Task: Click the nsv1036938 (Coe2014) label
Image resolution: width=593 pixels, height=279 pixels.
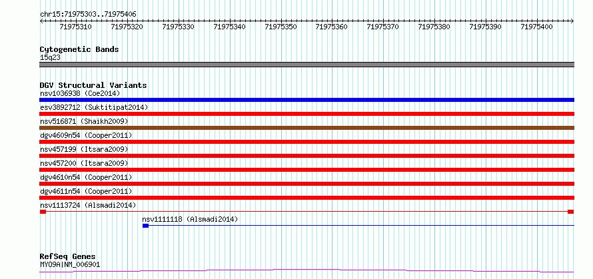Action: tap(80, 93)
